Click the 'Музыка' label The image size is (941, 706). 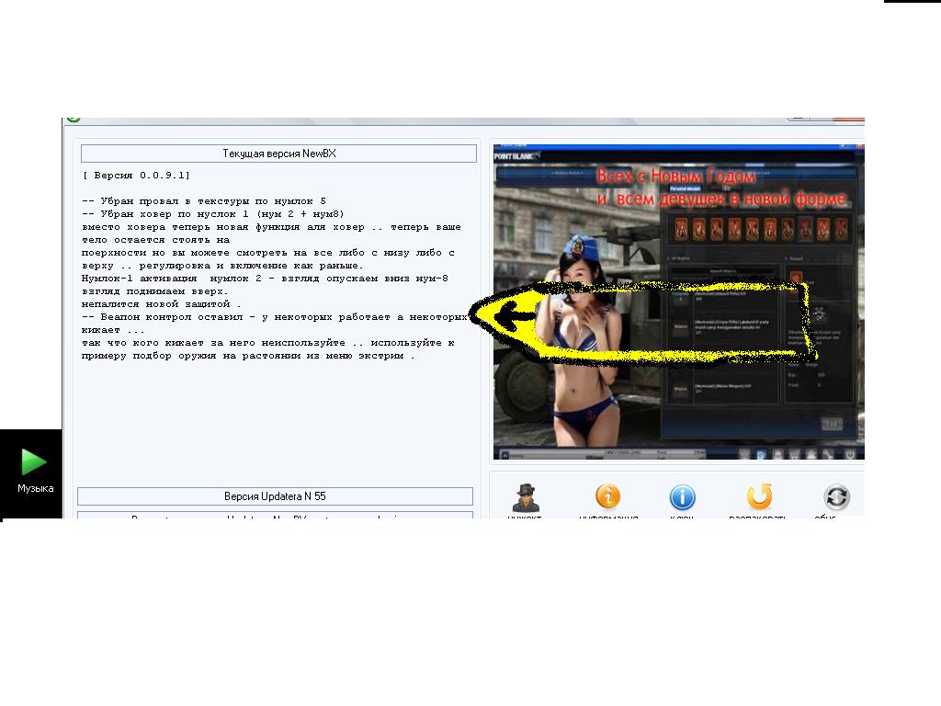(x=36, y=489)
